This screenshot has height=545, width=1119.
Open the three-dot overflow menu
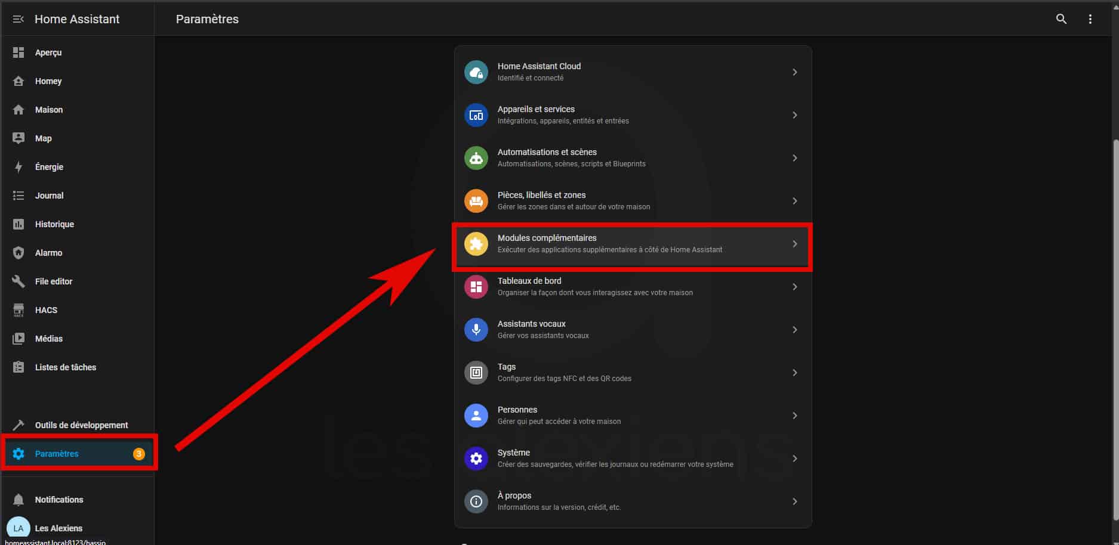(x=1090, y=19)
